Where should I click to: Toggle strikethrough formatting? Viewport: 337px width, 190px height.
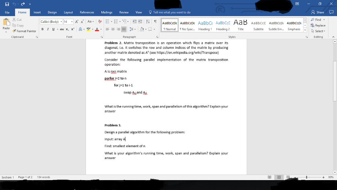click(62, 29)
